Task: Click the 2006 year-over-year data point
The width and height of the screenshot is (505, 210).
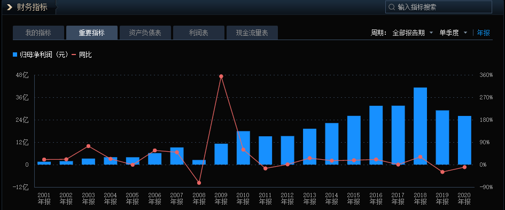Action: coord(154,150)
